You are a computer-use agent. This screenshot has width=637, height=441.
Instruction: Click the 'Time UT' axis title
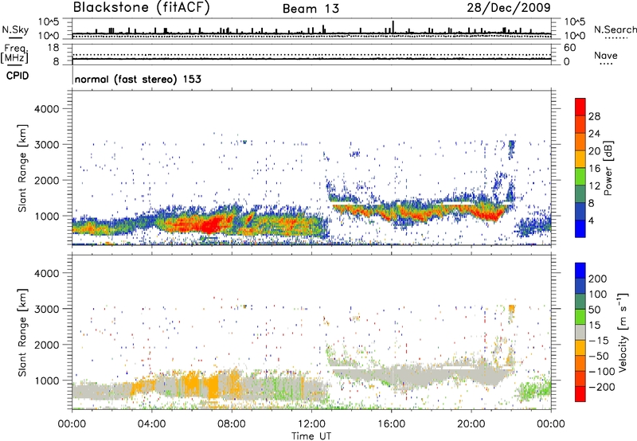pyautogui.click(x=311, y=436)
